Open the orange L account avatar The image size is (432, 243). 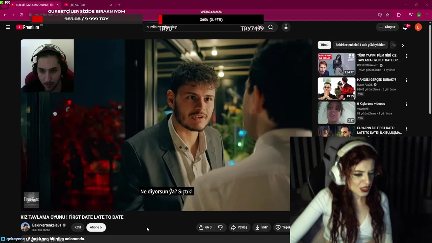[418, 27]
